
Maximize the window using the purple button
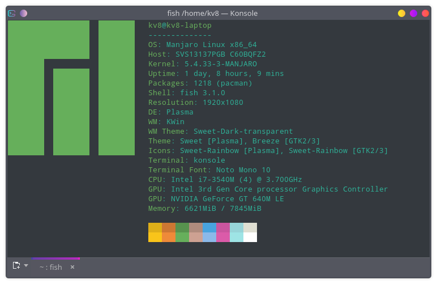[413, 13]
